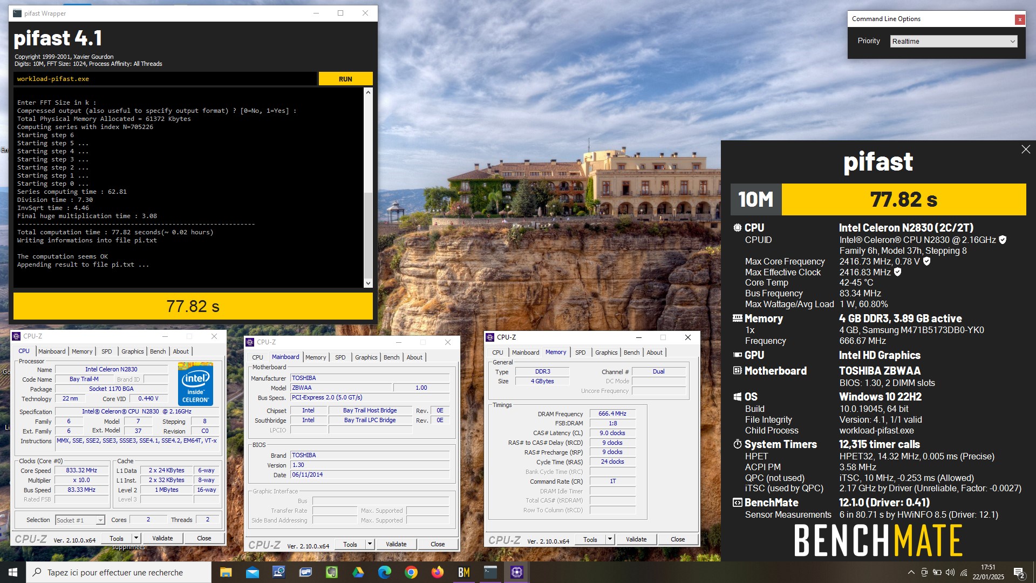Click the yellow RUN button in pifast Wrapper

point(345,79)
